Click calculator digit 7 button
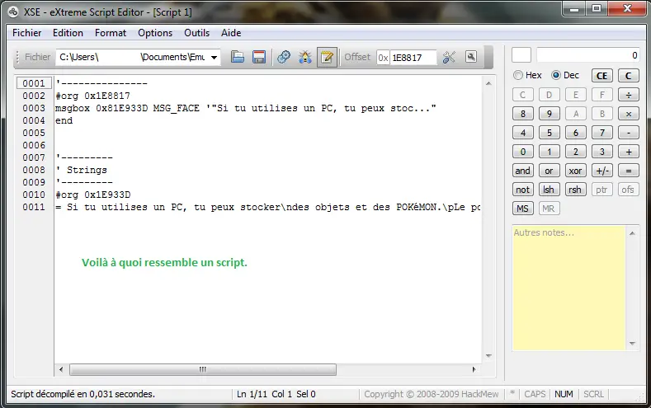Viewport: 651px width, 408px height. (x=602, y=133)
